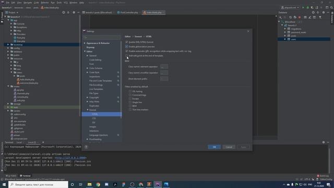Toggle automatic URL recognition checkbox
Image resolution: width=334 pixels, height=188 pixels.
[x=127, y=51]
